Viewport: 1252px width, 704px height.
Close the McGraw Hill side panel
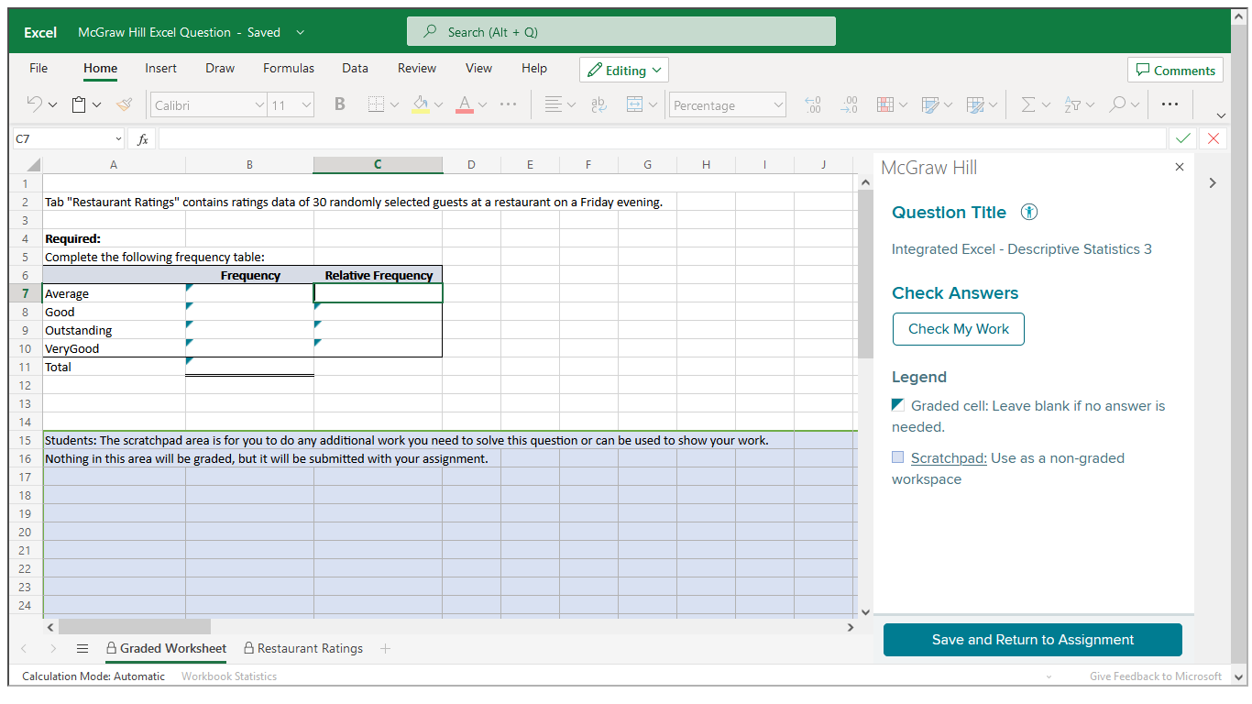pyautogui.click(x=1180, y=167)
